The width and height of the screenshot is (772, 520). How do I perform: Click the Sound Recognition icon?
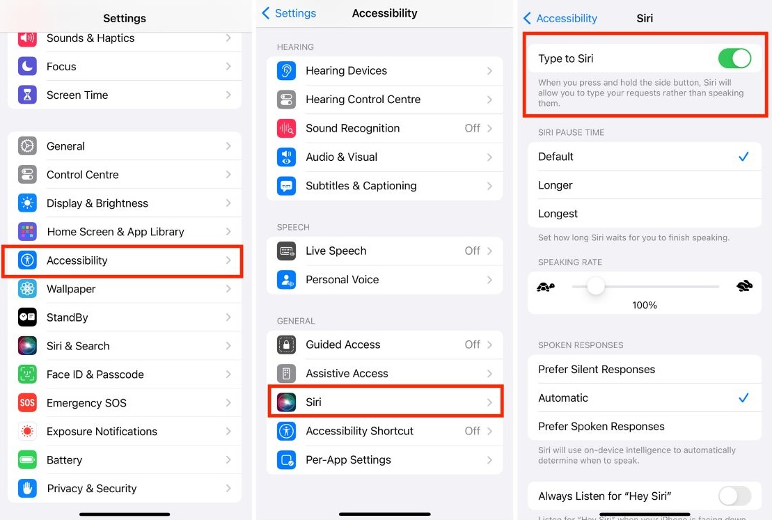pyautogui.click(x=286, y=128)
